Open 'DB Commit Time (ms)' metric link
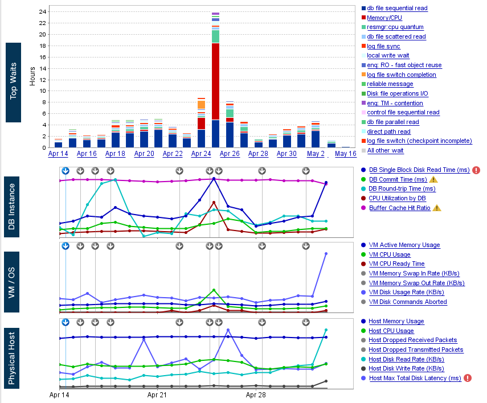The width and height of the screenshot is (487, 403). point(398,179)
